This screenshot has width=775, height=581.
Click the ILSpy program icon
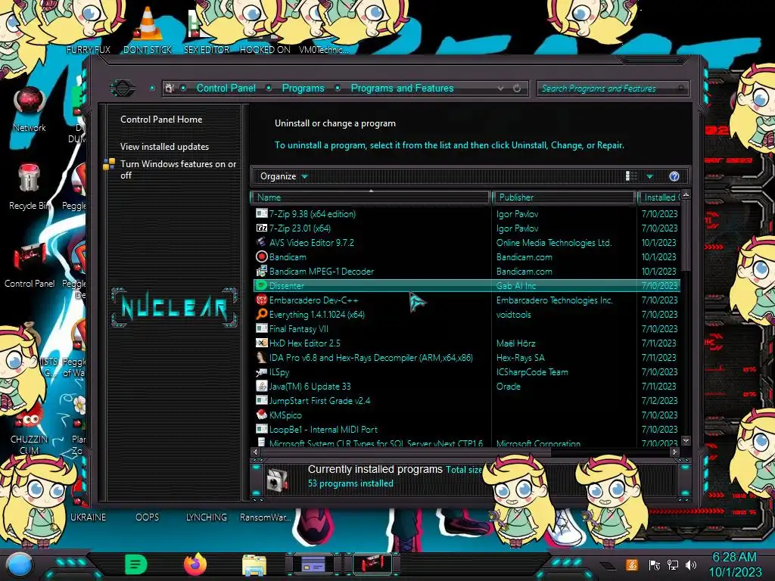261,371
